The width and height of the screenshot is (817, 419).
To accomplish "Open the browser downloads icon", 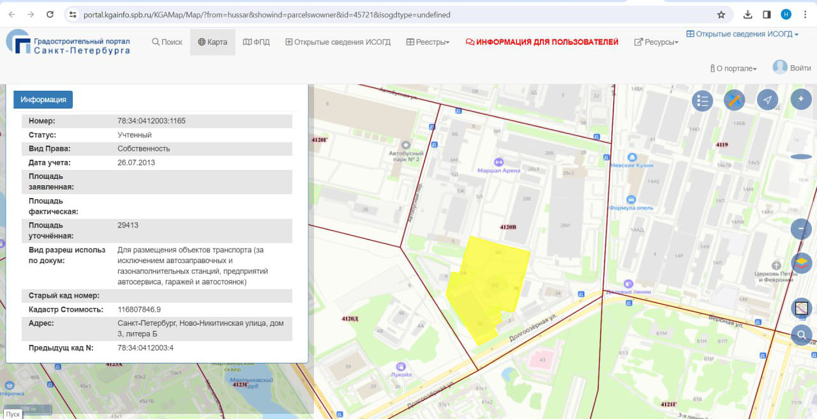I will (748, 15).
